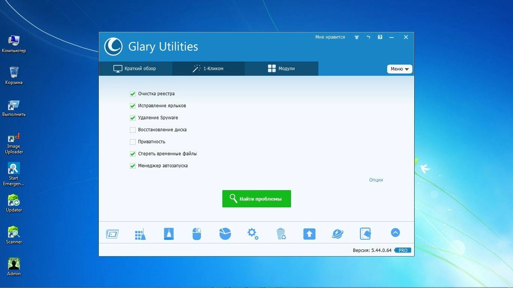Open the uninstall manager trash icon

point(281,234)
